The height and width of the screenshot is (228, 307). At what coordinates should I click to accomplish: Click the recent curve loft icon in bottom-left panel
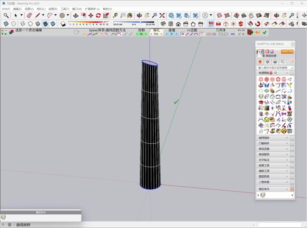pos(3,217)
